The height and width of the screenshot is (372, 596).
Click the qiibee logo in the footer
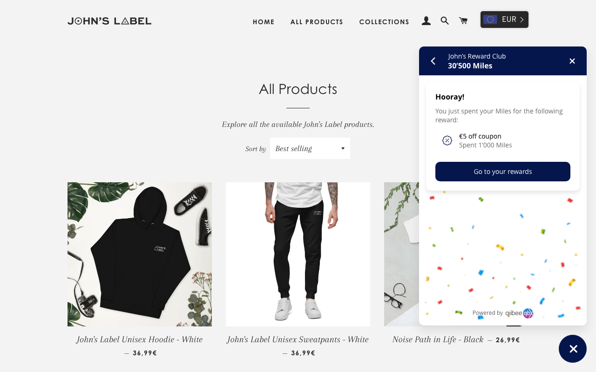pyautogui.click(x=519, y=313)
